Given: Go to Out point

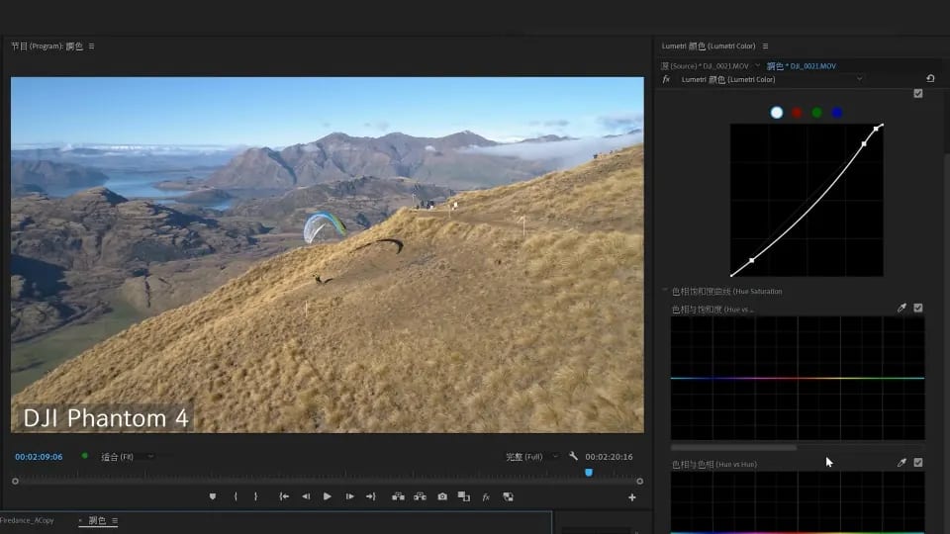Looking at the screenshot, I should [x=371, y=496].
